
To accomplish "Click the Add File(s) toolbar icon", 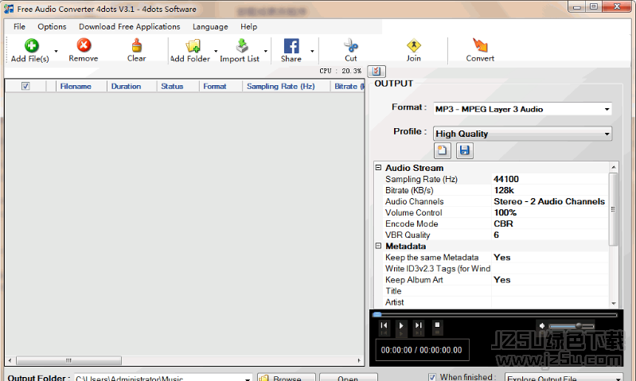I will point(32,45).
